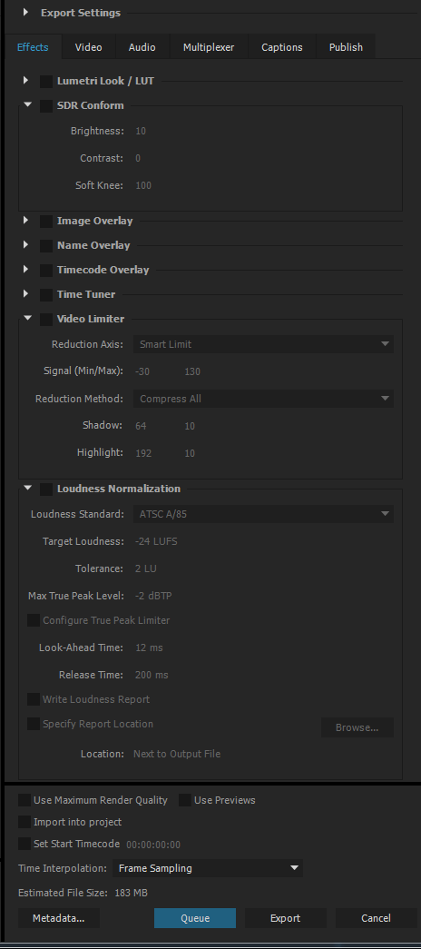421x949 pixels.
Task: Click the Look-Ahead Time value 12 ms
Action: [149, 647]
